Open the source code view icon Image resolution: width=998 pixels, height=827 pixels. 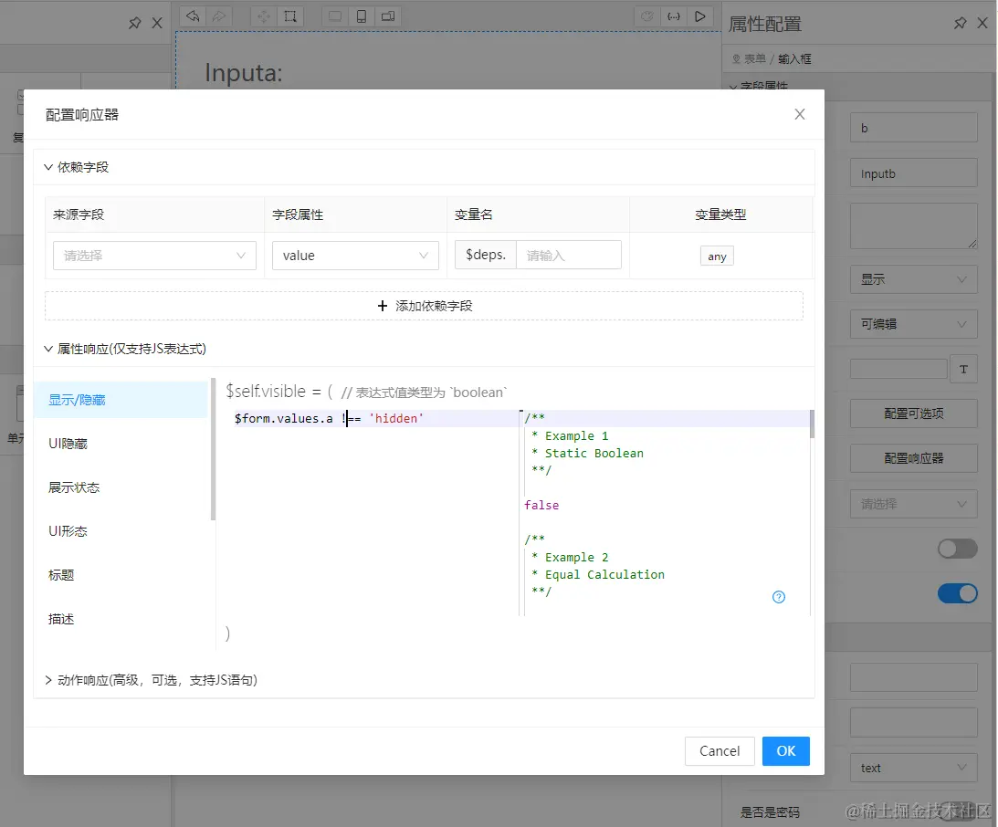[674, 16]
